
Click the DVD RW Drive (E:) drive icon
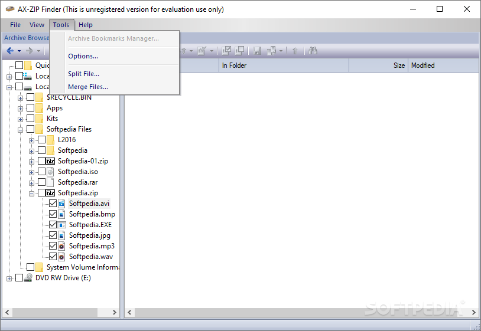(28, 278)
